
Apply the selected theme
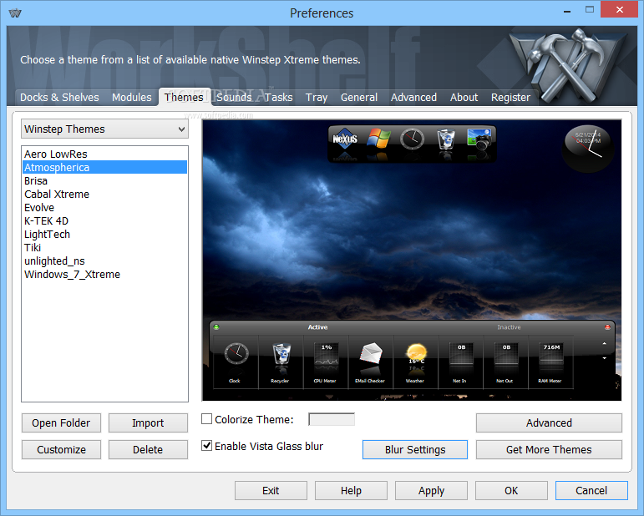point(431,491)
